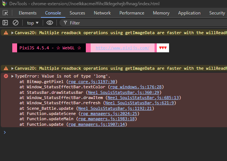Open the Sources tab
Screen dimensions: 227x161
coord(77,13)
